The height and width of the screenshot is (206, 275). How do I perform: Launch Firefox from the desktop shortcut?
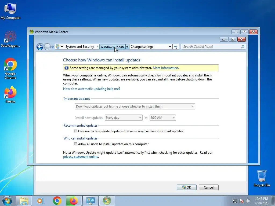[x=10, y=94]
